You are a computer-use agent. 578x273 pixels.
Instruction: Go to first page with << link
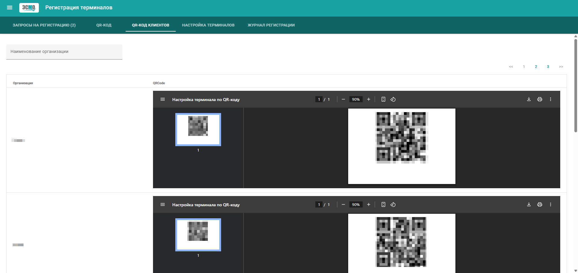[x=511, y=67]
